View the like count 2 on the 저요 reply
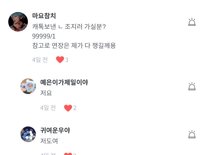 click(x=75, y=108)
